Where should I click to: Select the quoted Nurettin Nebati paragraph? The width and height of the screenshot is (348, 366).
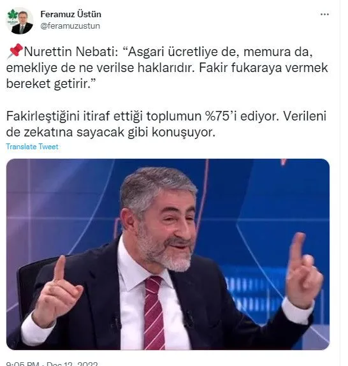point(167,68)
